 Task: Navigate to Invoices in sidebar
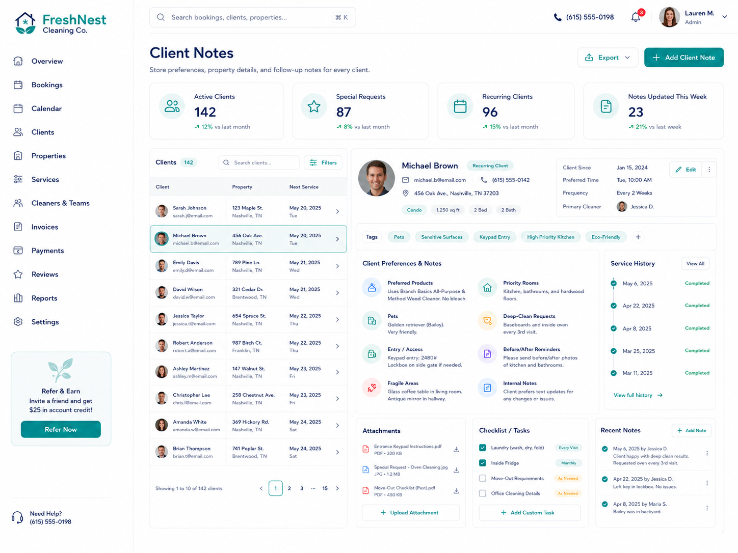45,227
